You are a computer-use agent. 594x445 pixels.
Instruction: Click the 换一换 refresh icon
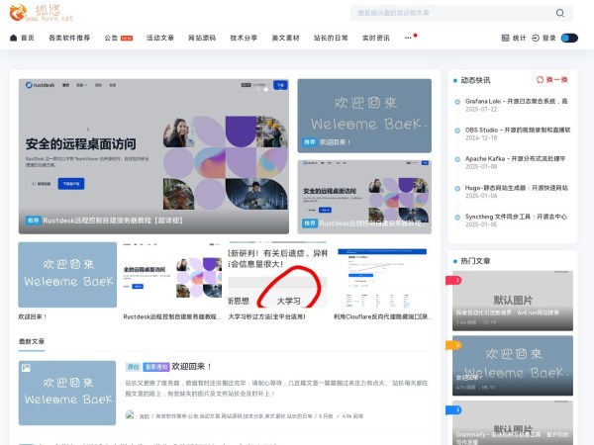coord(540,80)
